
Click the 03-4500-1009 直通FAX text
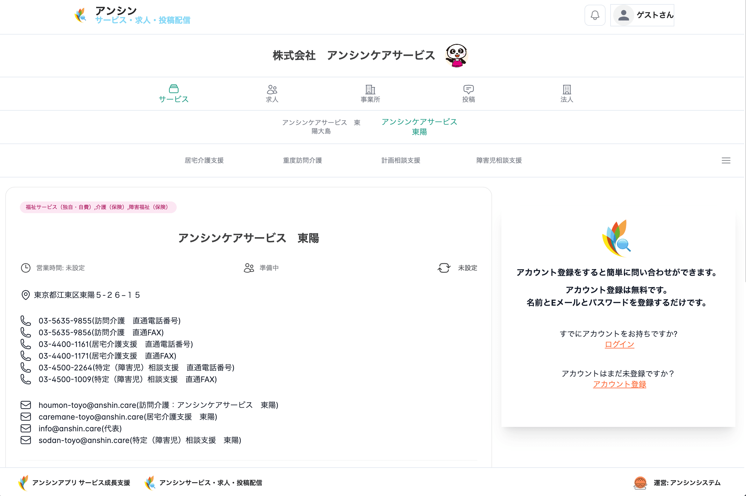point(128,379)
